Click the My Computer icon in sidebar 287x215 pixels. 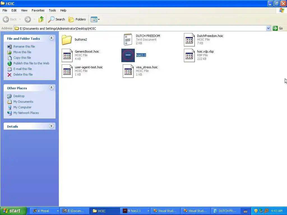pyautogui.click(x=10, y=107)
